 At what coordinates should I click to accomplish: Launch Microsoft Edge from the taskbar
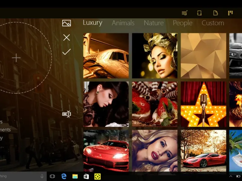point(64,176)
